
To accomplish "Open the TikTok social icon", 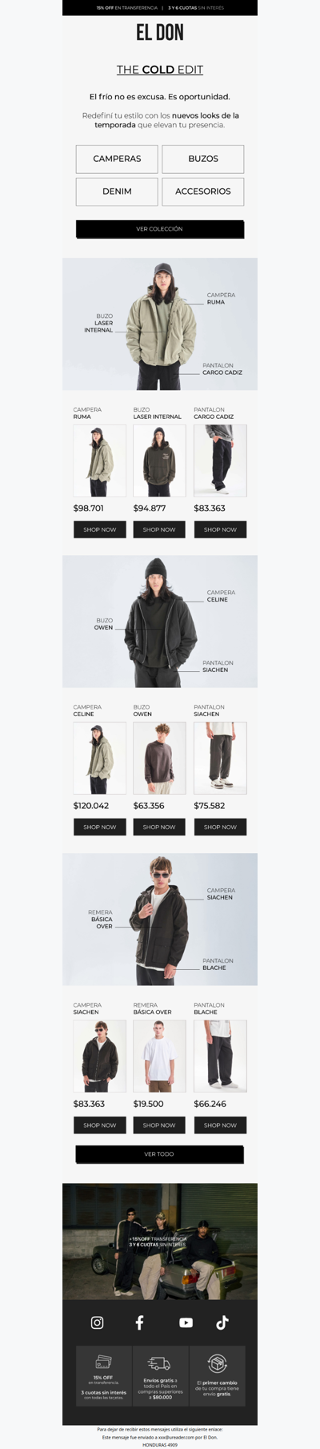I will pos(222,1322).
